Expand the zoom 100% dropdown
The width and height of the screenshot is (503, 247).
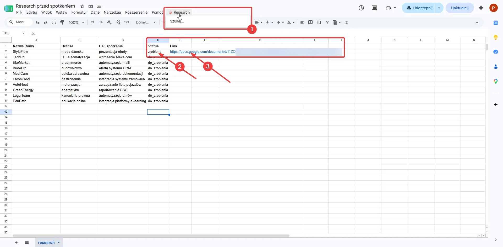(76, 22)
